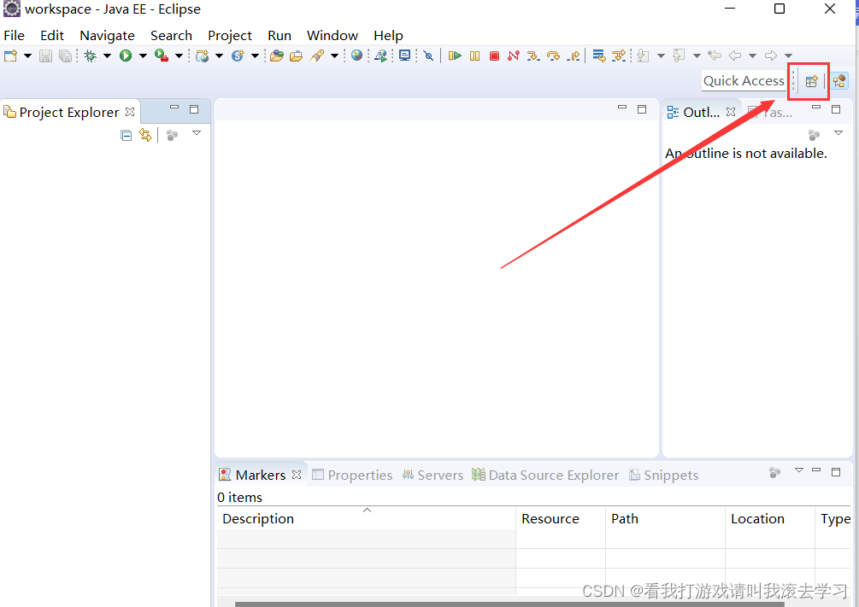The image size is (859, 607).
Task: Toggle Link with Editor in Project Explorer
Action: (x=145, y=135)
